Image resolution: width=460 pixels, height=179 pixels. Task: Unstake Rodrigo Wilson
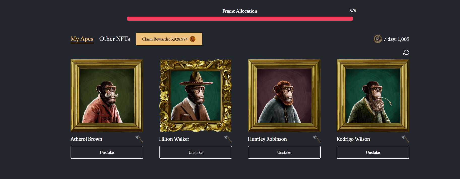tap(373, 152)
